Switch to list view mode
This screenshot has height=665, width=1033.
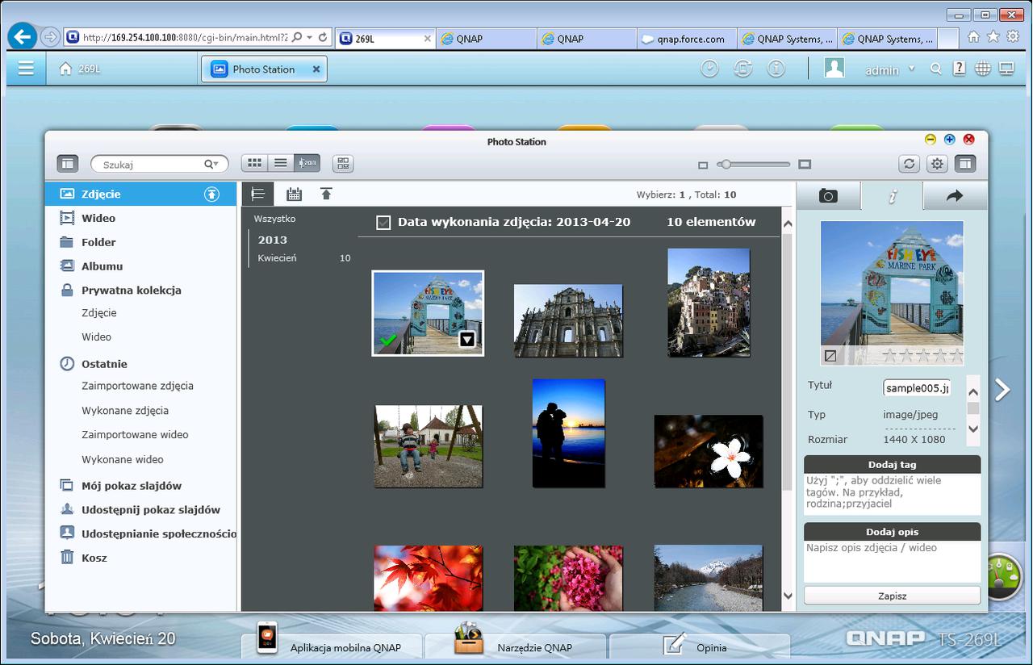(x=281, y=163)
